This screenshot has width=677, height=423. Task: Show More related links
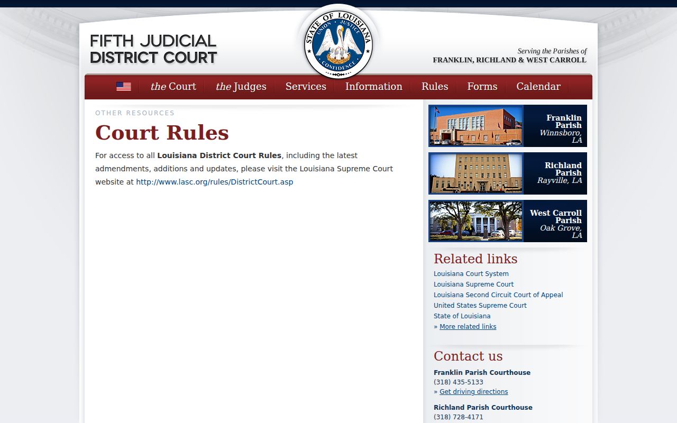click(x=468, y=327)
